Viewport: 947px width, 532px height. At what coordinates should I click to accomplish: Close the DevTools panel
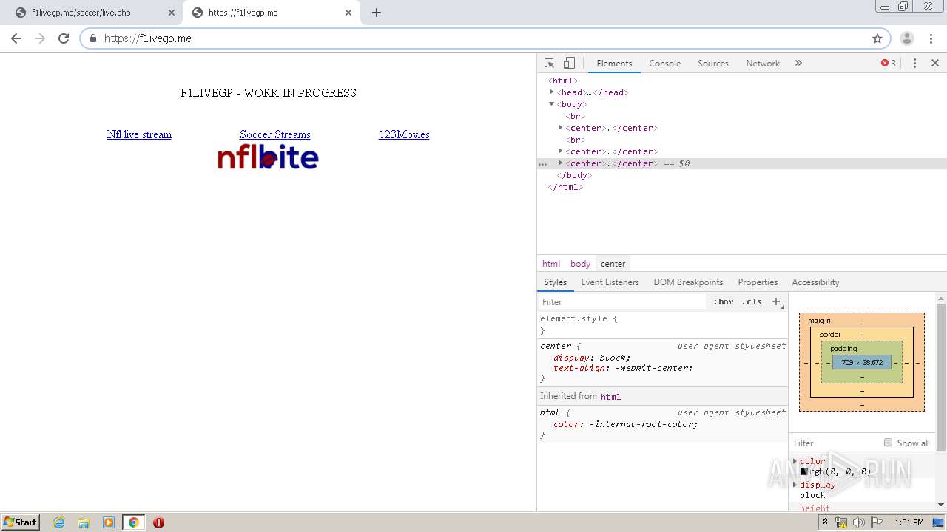tap(935, 64)
